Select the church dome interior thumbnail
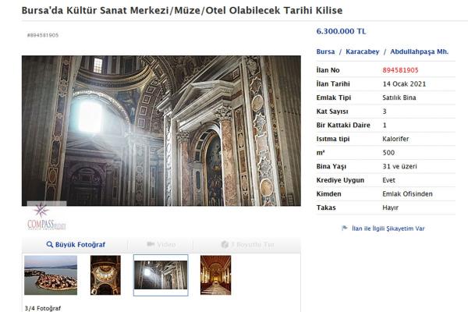 (105, 275)
